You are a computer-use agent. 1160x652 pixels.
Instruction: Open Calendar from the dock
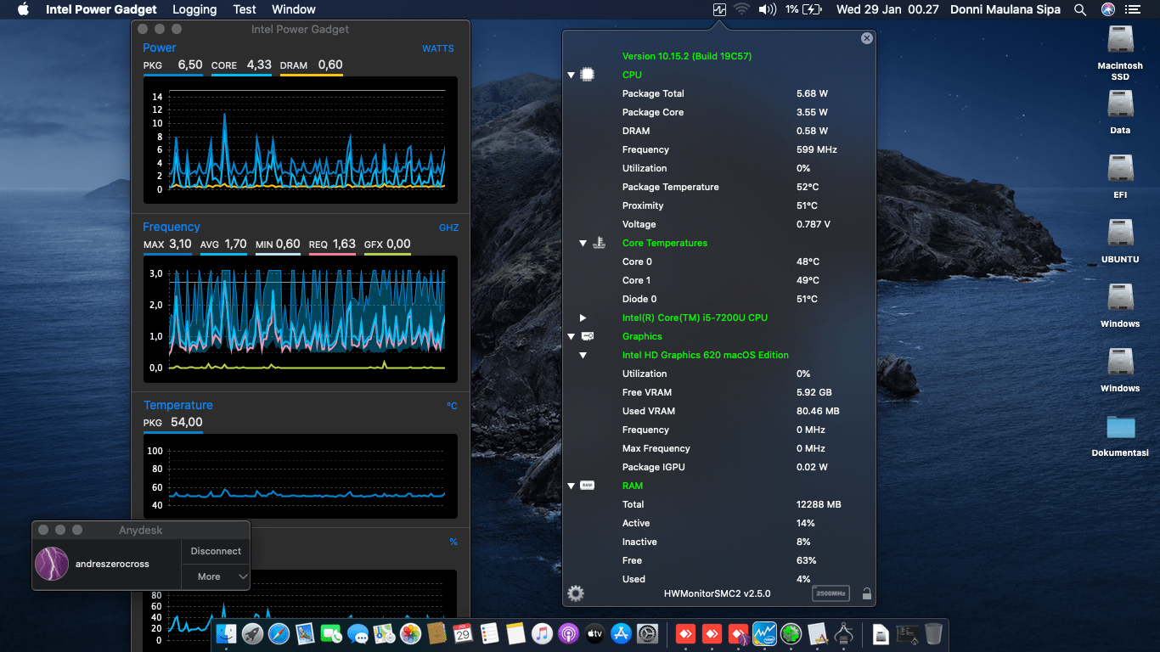pyautogui.click(x=463, y=633)
